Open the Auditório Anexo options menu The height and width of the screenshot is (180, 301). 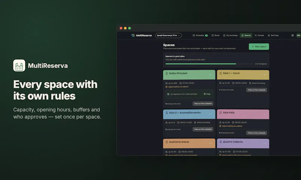211,143
